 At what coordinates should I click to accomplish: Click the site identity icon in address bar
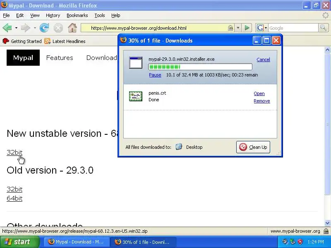[x=230, y=28]
